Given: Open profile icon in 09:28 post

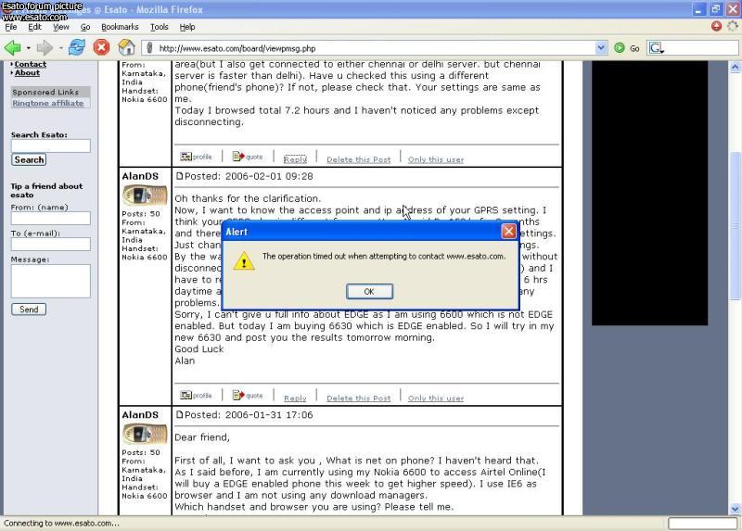Looking at the screenshot, I should click(196, 396).
